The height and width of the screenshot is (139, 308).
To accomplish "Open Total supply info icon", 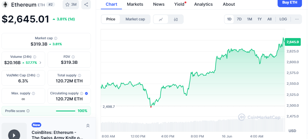I will click(79, 75).
